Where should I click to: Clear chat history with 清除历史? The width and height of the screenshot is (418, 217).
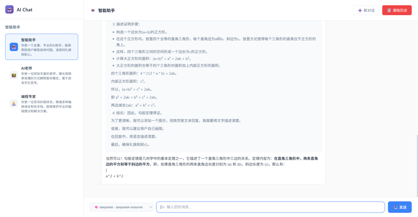pos(397,10)
